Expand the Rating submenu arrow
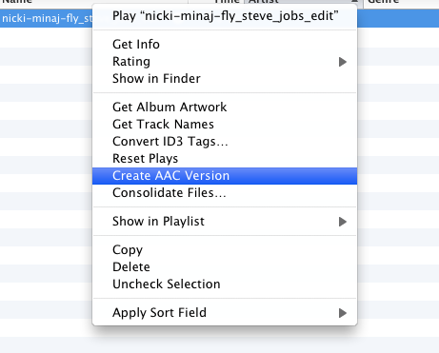The width and height of the screenshot is (439, 353). tap(342, 62)
